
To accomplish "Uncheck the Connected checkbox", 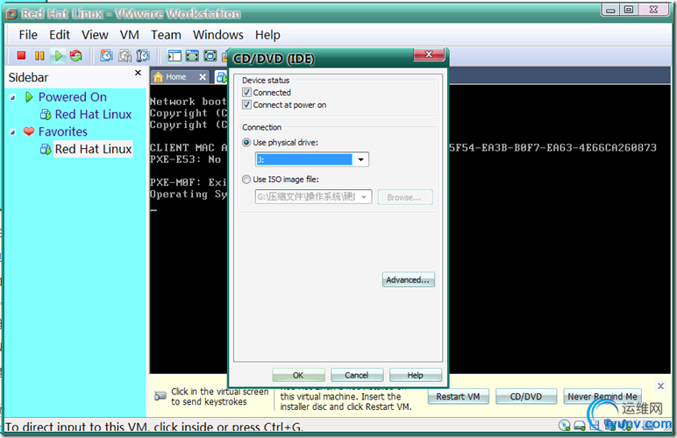I will pos(246,92).
